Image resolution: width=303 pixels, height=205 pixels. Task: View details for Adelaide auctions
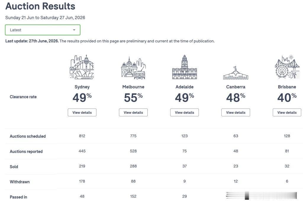click(x=185, y=113)
